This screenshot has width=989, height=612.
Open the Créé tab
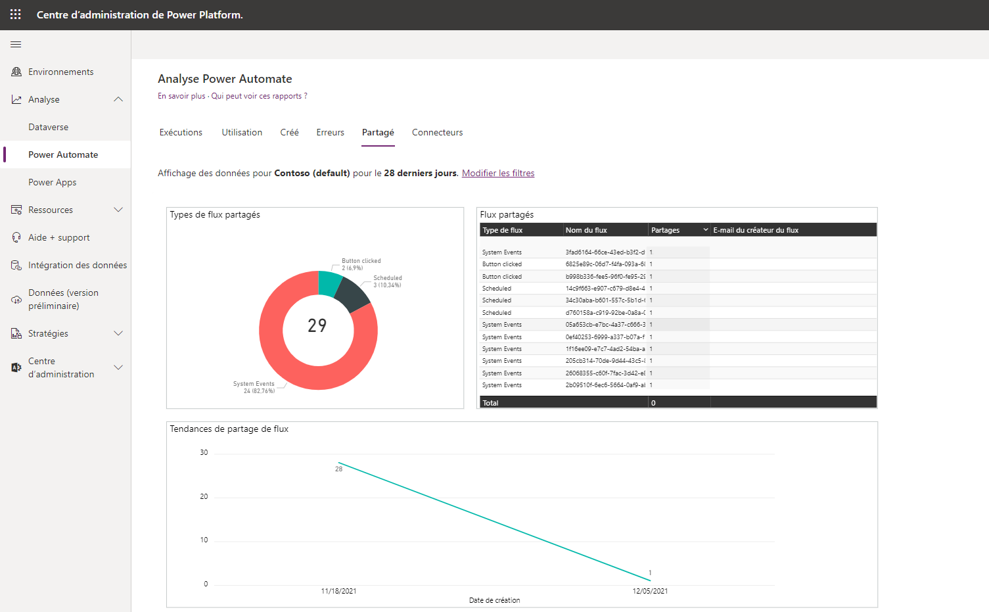pyautogui.click(x=289, y=132)
